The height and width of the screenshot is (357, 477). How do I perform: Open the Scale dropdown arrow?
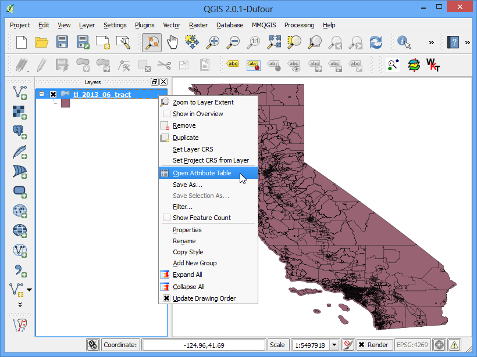pyautogui.click(x=334, y=345)
